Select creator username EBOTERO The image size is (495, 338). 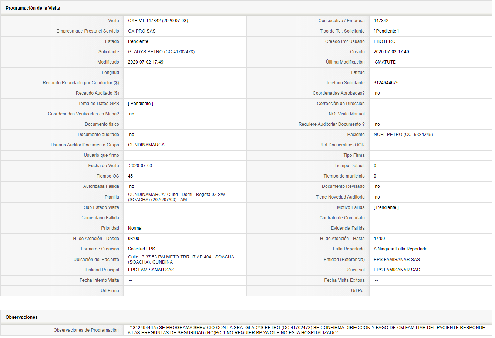click(384, 41)
